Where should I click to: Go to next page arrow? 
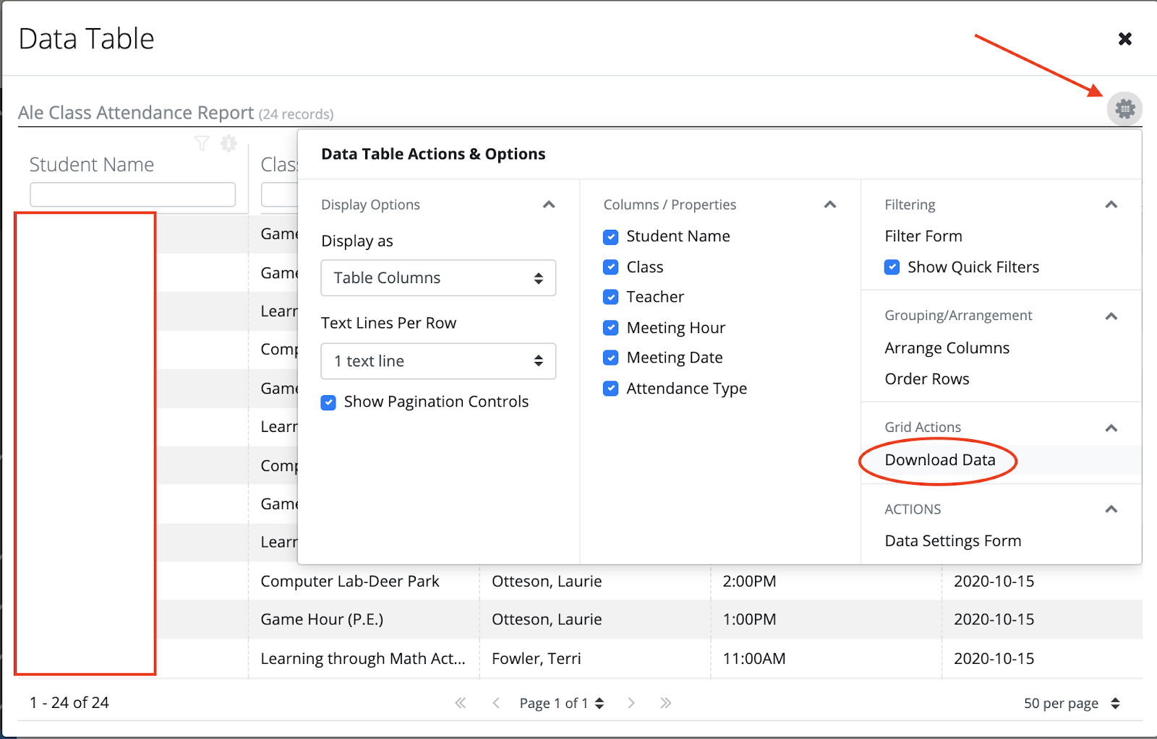[x=631, y=703]
